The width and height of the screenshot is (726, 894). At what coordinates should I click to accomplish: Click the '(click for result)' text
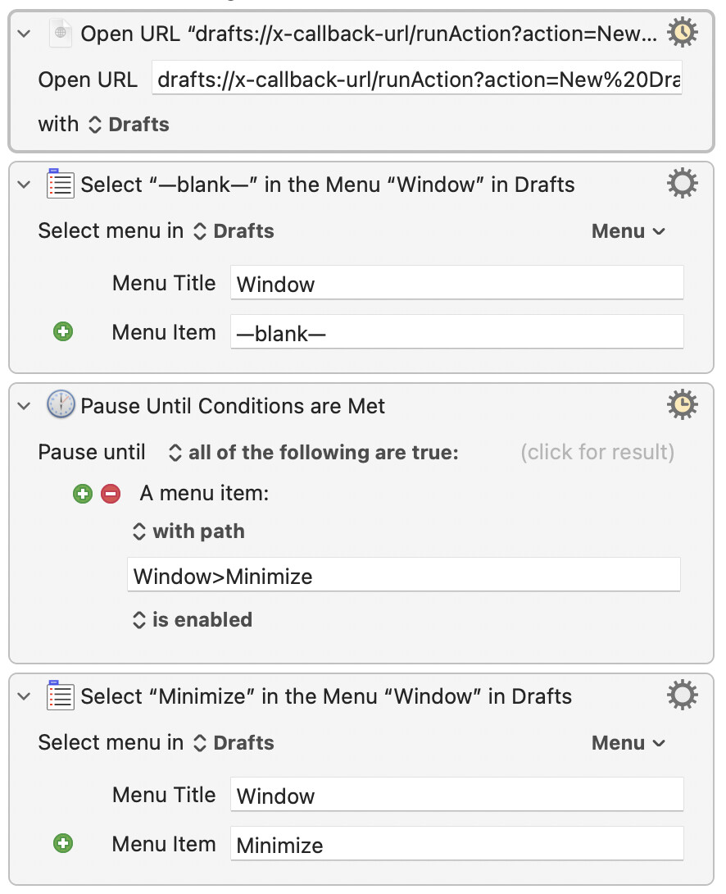click(x=597, y=453)
